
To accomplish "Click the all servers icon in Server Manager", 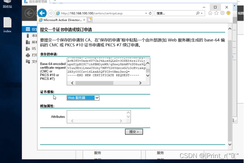I will coord(28,42).
